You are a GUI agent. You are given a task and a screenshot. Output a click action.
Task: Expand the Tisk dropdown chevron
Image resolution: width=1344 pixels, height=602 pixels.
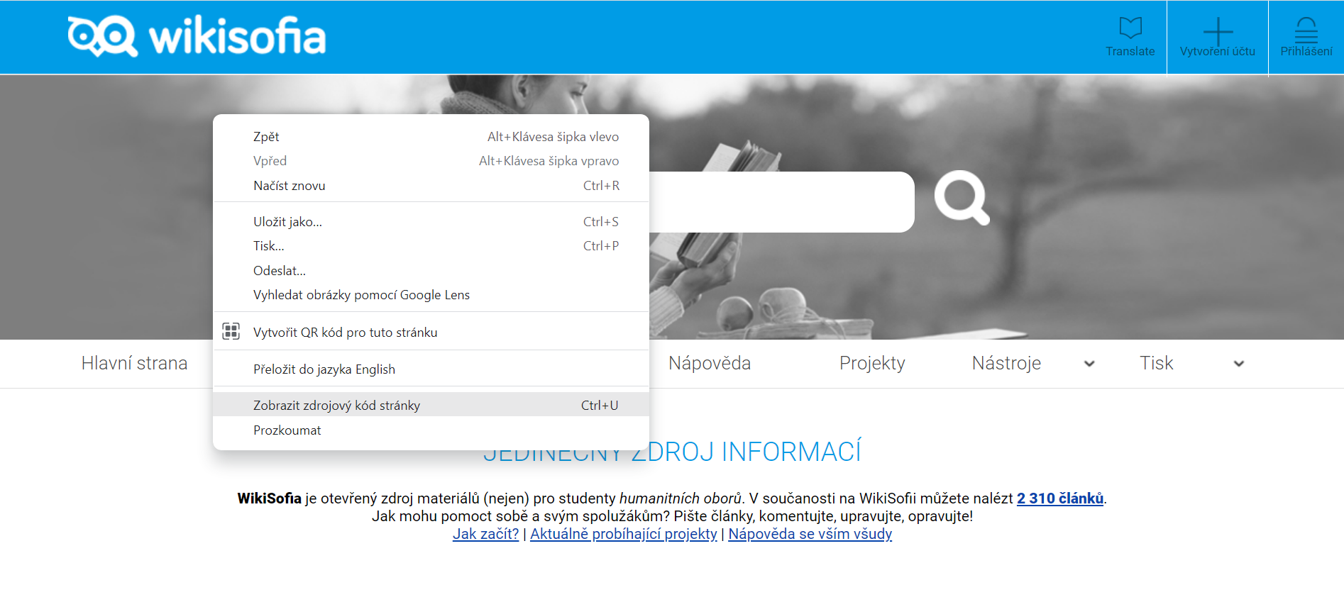1238,364
